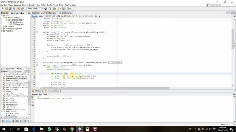Open DESClass.java in Projects tree

tap(18, 22)
